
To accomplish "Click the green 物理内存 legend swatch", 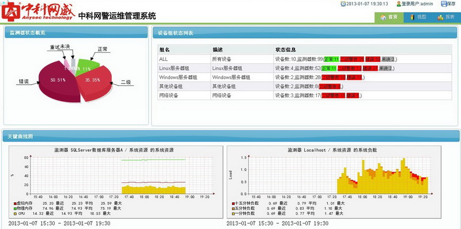I will click(x=15, y=208).
